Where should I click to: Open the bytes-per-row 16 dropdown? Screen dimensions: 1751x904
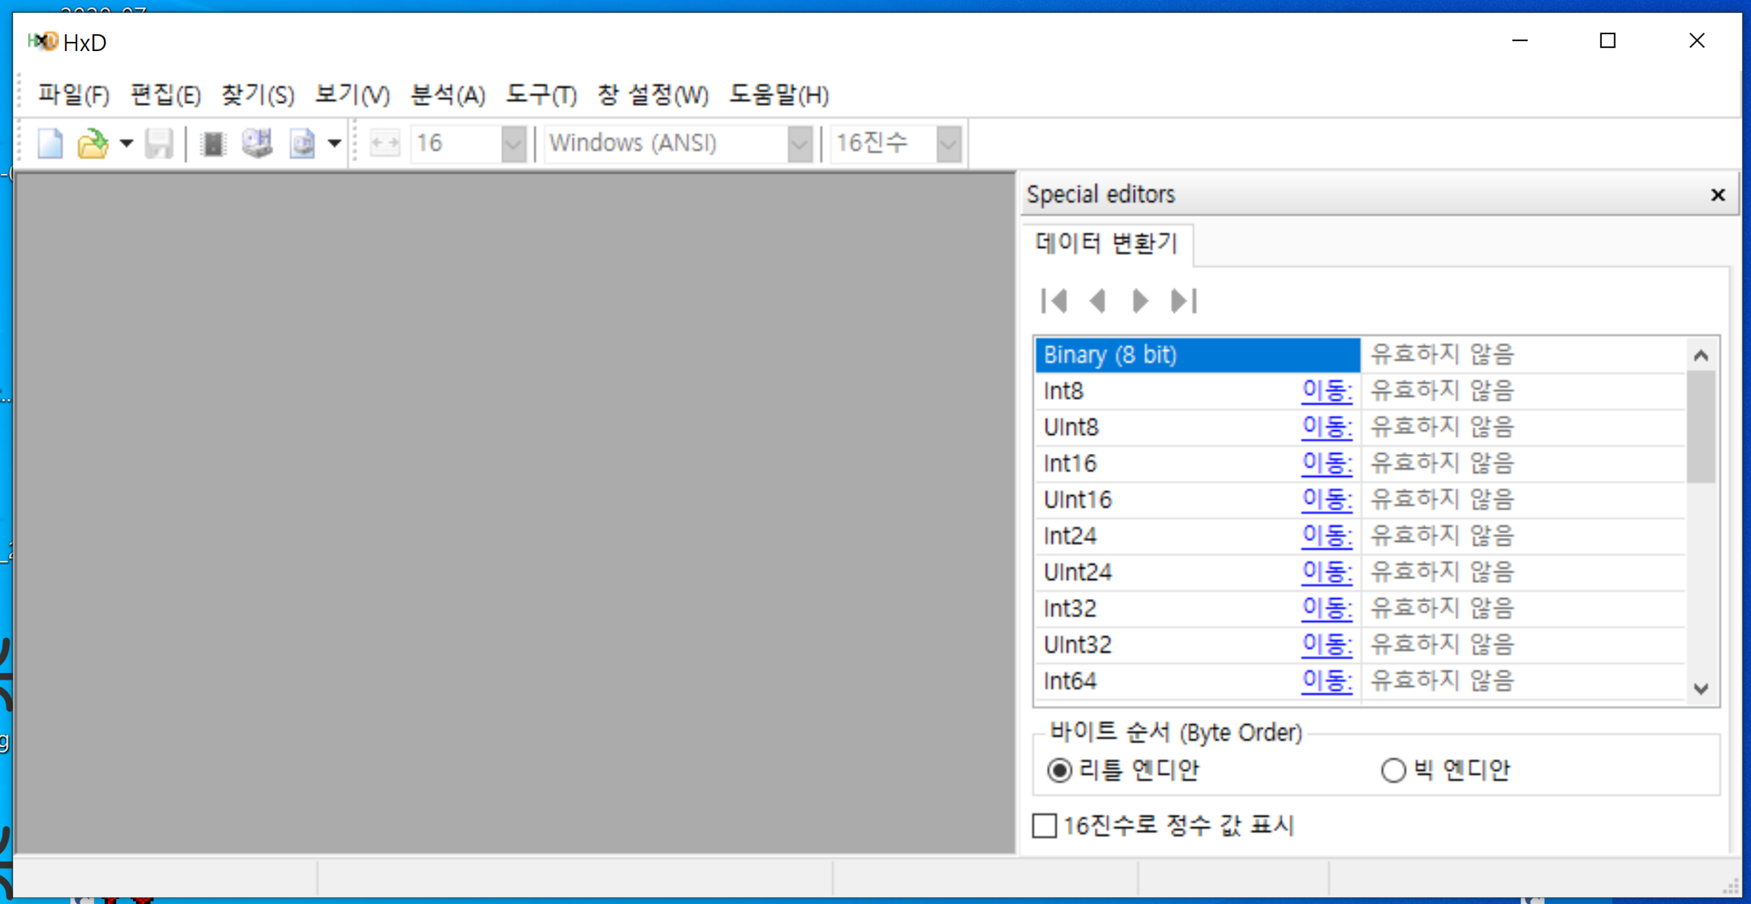coord(513,143)
